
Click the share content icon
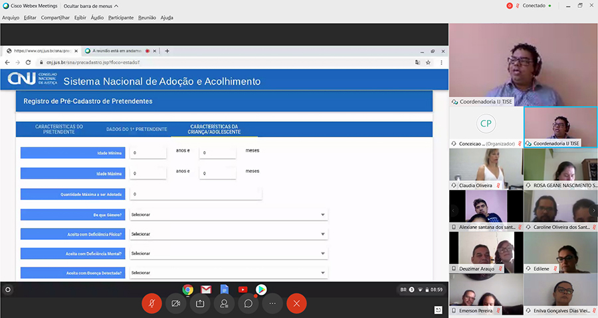(x=200, y=303)
